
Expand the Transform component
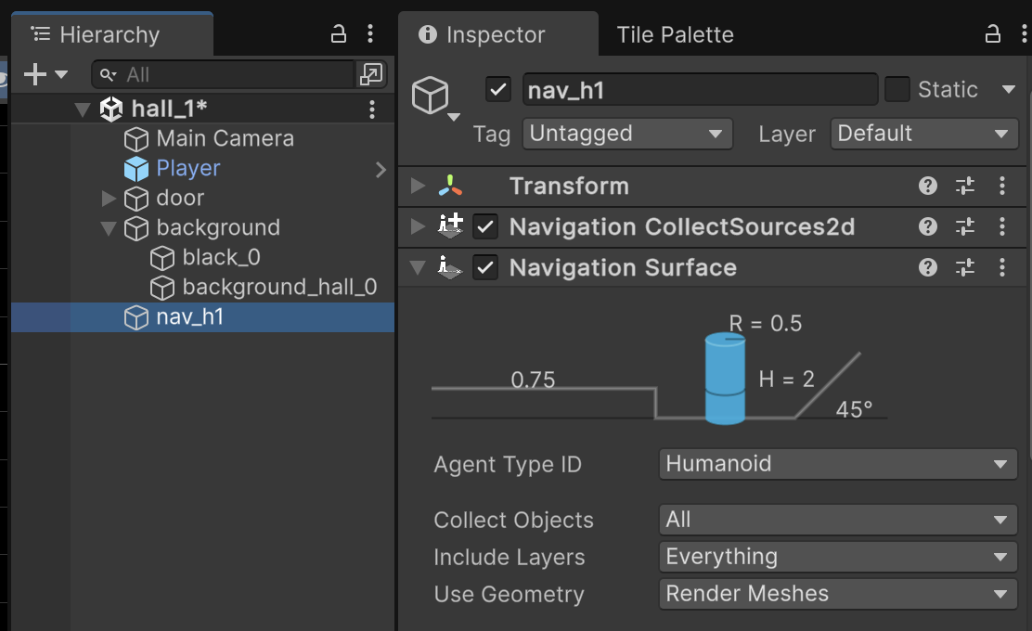pos(418,186)
